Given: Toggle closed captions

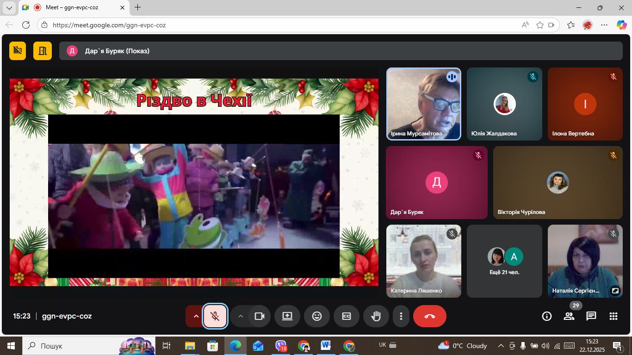Looking at the screenshot, I should (x=347, y=316).
